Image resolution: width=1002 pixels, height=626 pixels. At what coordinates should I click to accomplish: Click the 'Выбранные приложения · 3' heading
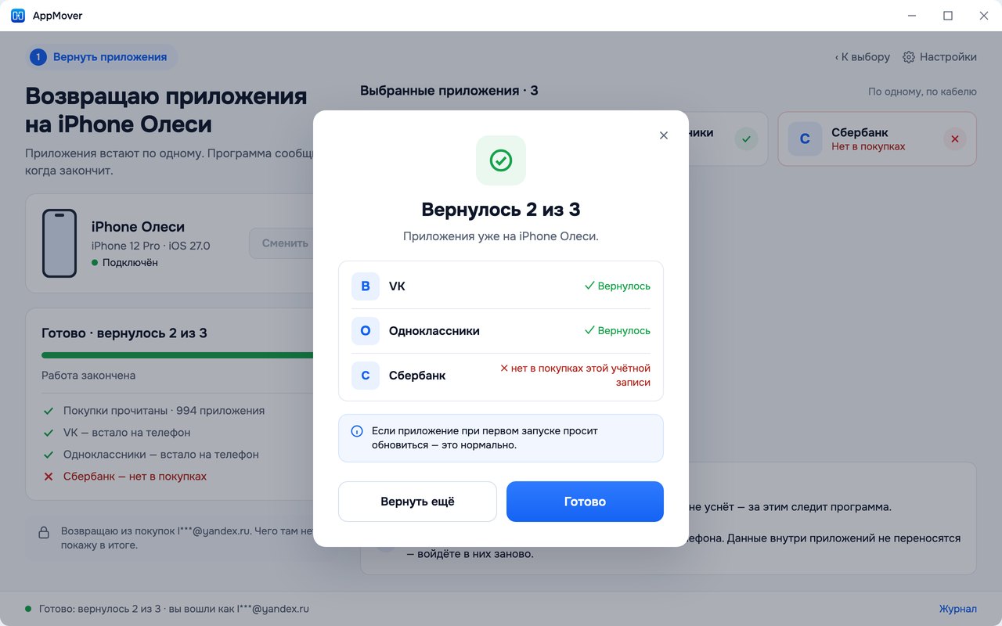coord(449,91)
